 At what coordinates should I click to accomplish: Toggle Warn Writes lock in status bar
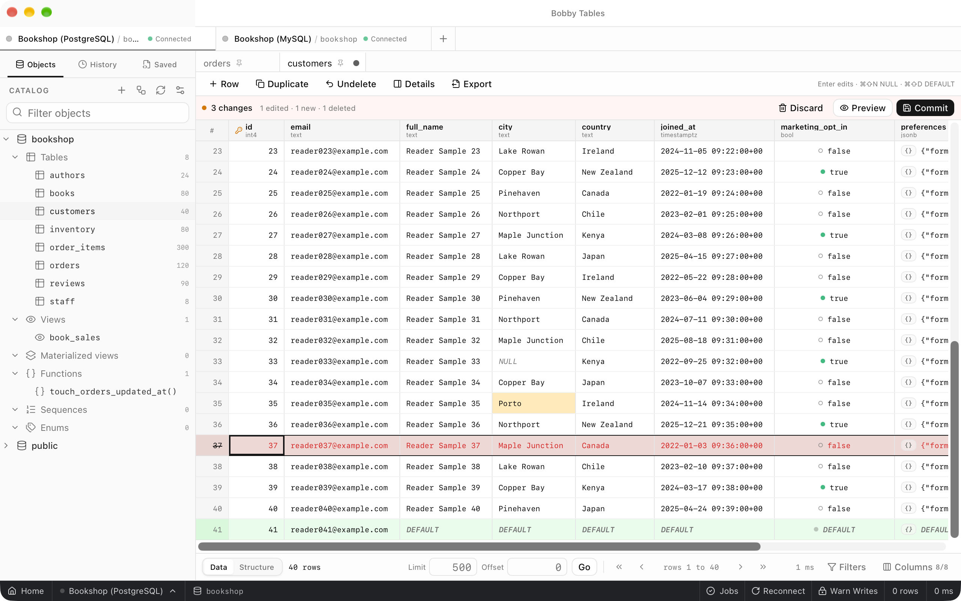click(x=848, y=590)
